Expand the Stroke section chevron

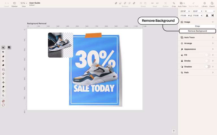(213, 61)
